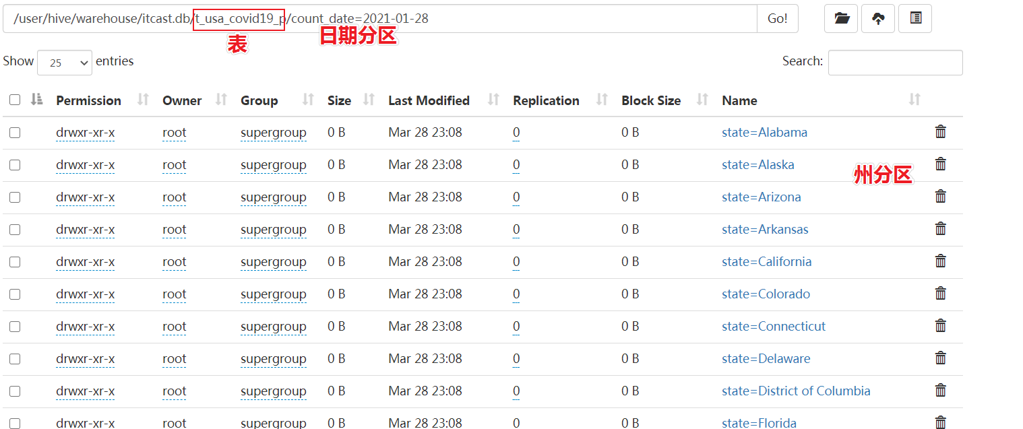The width and height of the screenshot is (1023, 429).
Task: Check the state=Arizona row checkbox
Action: coord(15,197)
